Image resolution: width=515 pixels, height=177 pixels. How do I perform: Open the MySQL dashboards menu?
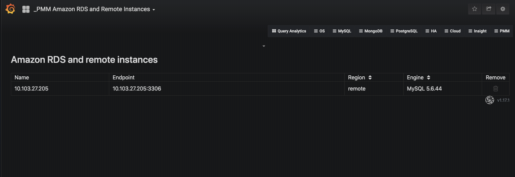click(342, 31)
